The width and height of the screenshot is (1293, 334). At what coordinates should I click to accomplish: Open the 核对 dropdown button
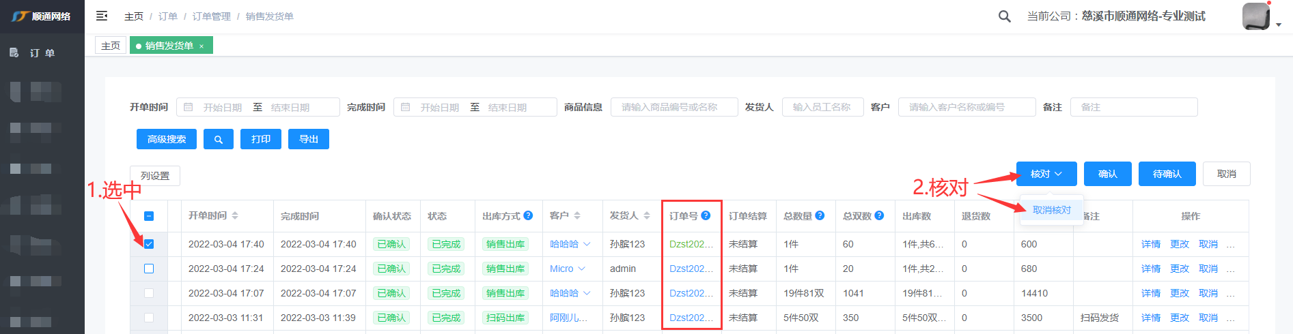pos(1046,174)
